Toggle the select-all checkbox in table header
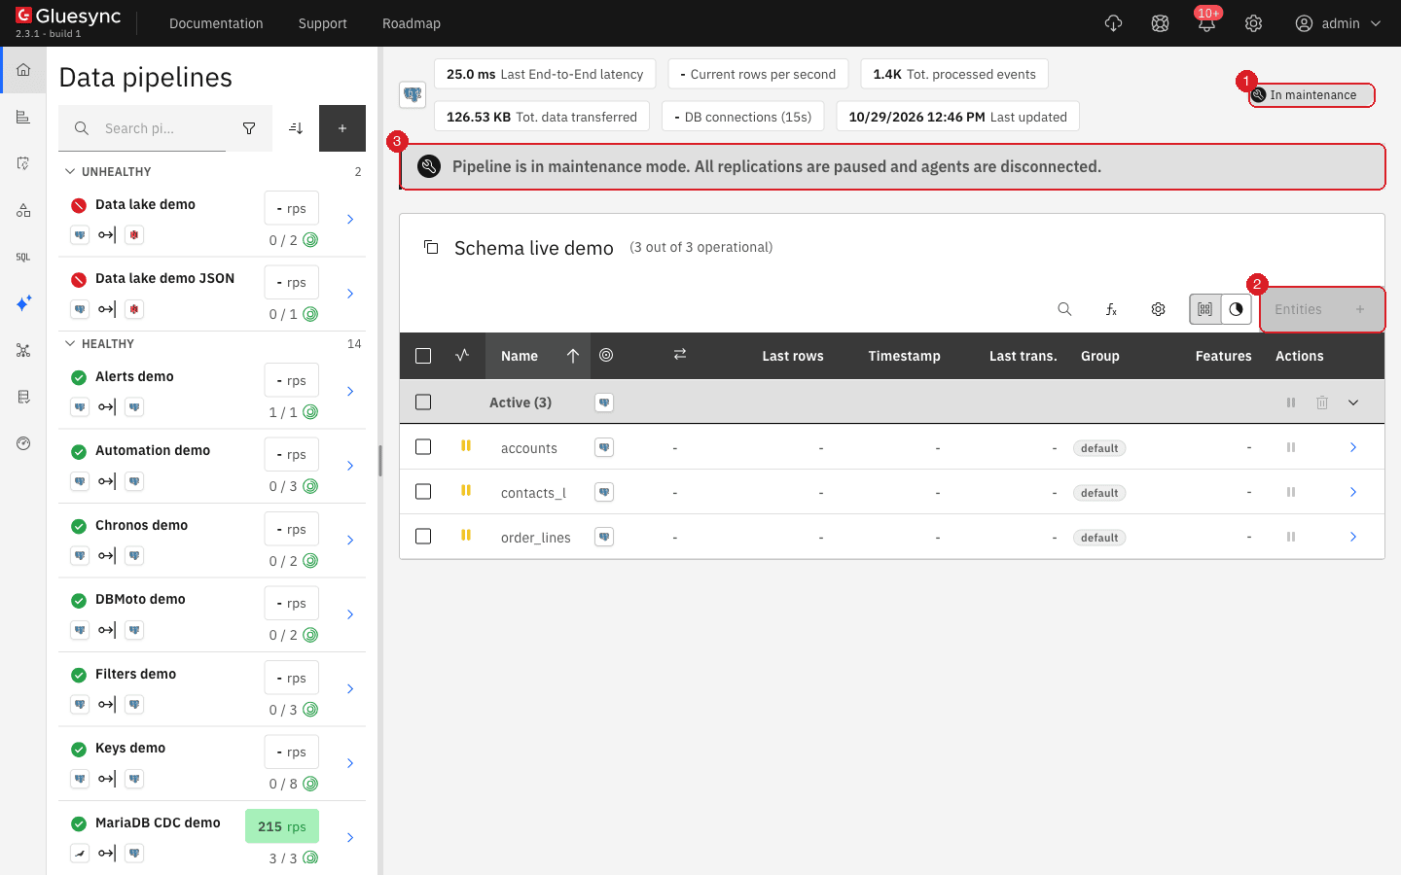Image resolution: width=1401 pixels, height=875 pixels. tap(423, 356)
